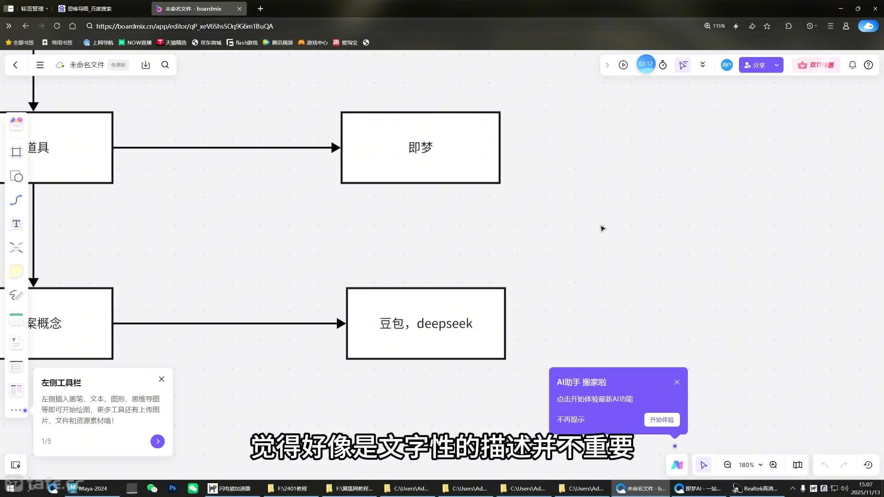Open the mind map tool
Image resolution: width=884 pixels, height=497 pixels.
[16, 248]
